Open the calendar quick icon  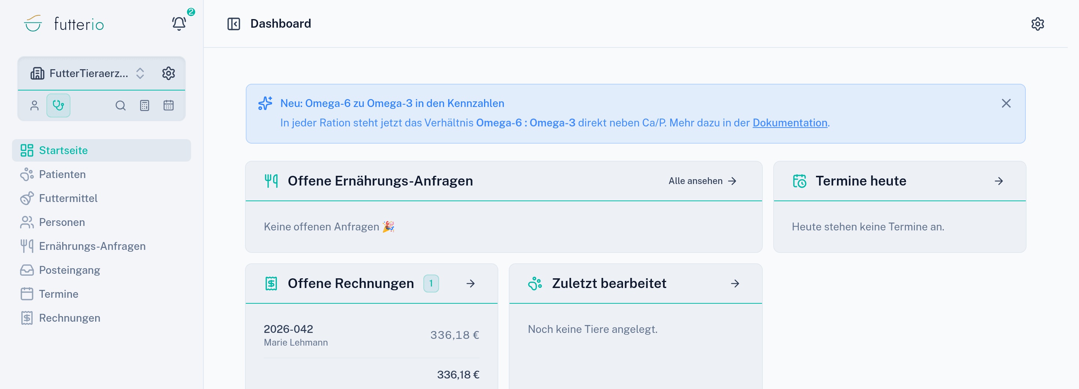point(168,105)
